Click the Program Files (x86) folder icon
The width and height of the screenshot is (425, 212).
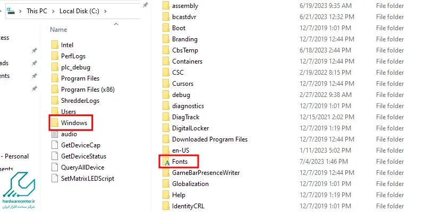(55, 90)
